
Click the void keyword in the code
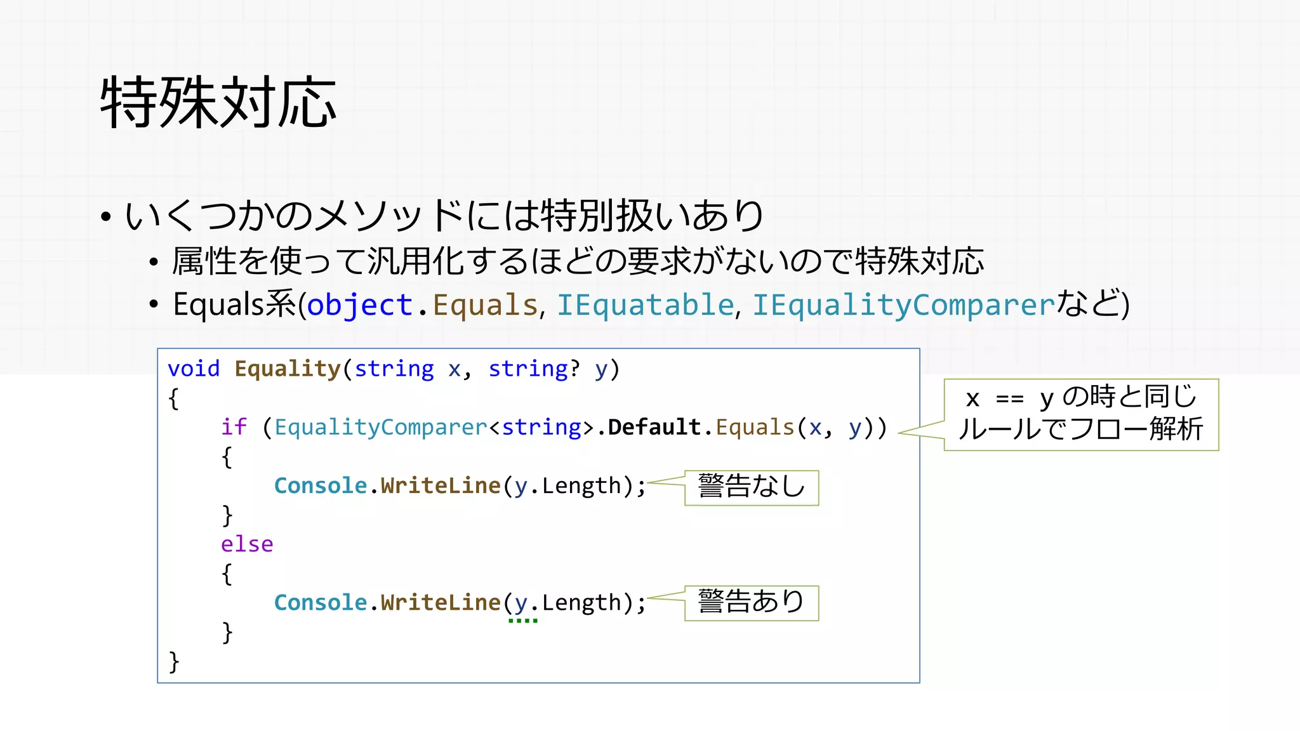pyautogui.click(x=194, y=369)
